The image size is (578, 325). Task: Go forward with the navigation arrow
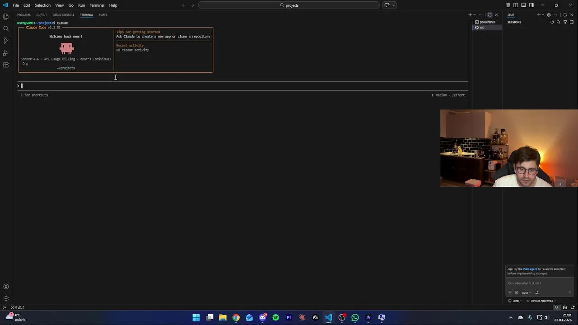tap(192, 5)
